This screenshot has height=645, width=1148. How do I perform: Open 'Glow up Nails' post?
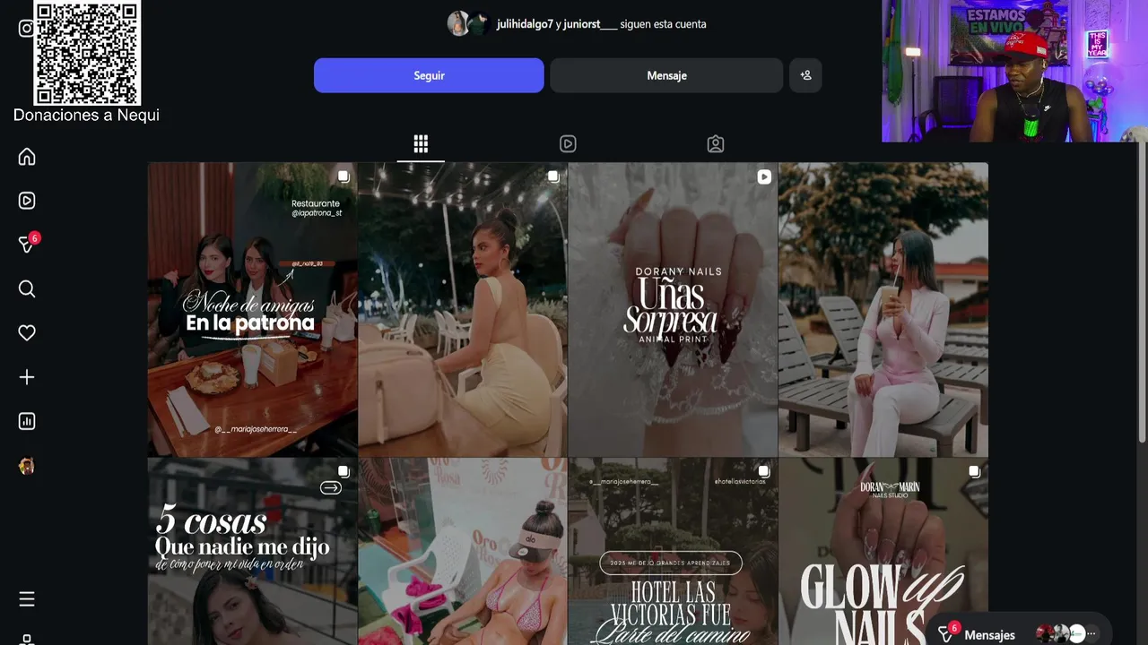click(x=883, y=552)
